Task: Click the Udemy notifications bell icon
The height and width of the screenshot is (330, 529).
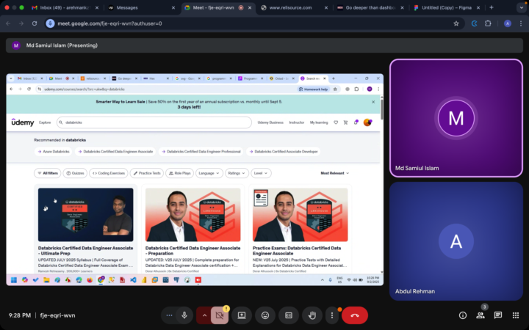Action: [356, 122]
